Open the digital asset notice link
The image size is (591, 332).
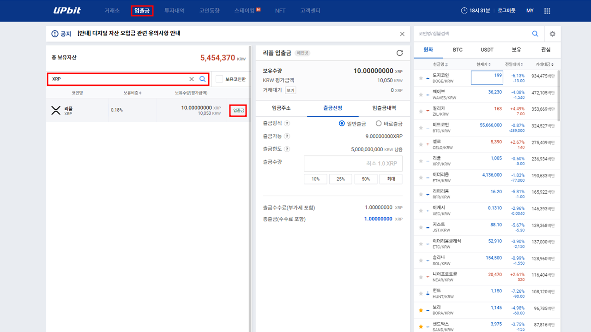[129, 33]
